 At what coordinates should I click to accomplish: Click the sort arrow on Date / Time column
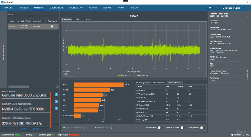point(19,21)
